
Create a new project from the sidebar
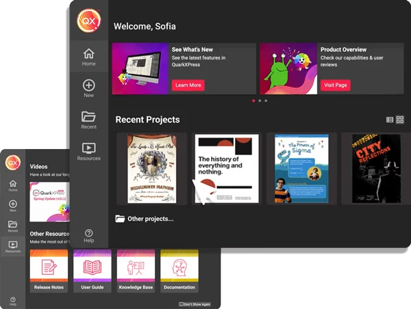pos(88,88)
